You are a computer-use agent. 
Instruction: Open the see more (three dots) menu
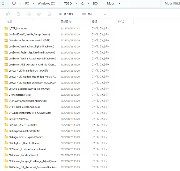point(104,14)
